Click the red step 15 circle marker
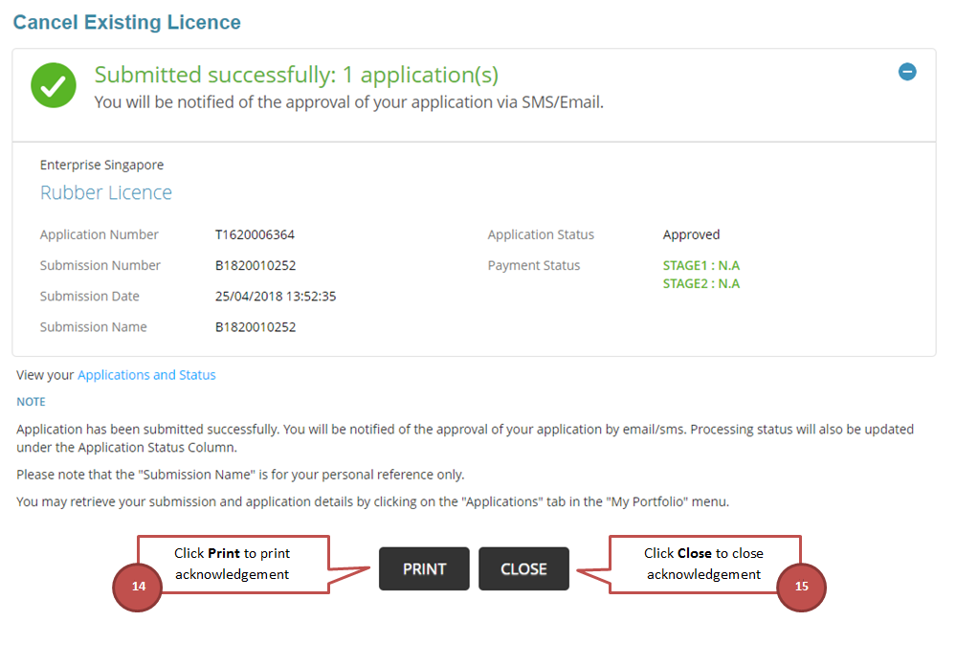This screenshot has width=956, height=666. 801,586
